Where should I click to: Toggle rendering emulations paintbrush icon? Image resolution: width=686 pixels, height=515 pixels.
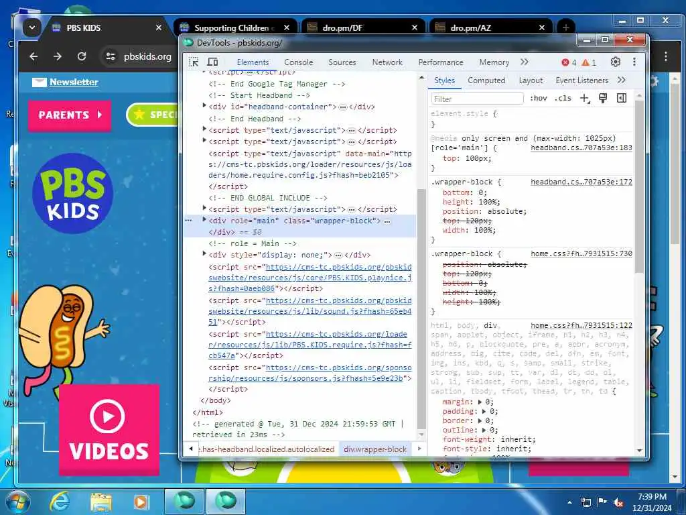point(603,98)
